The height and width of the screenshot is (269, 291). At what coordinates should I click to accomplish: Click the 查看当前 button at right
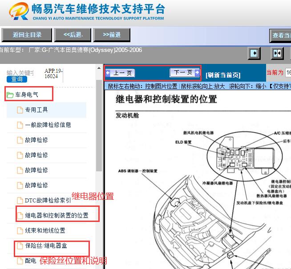280,36
